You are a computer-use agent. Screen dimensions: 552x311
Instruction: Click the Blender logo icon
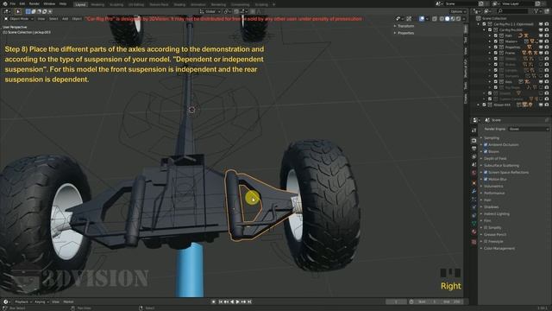[x=5, y=3]
